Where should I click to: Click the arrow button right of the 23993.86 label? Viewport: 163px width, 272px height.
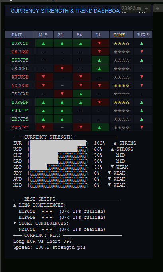tap(157, 8)
